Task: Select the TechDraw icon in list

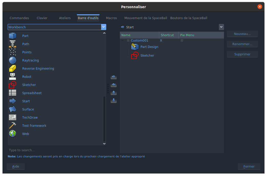Action: 12,117
